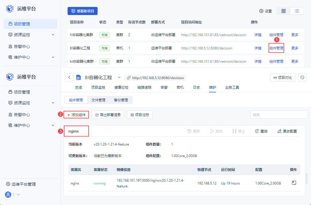Open the BI容器化工程 project dropdown
The width and height of the screenshot is (311, 205).
tap(119, 77)
